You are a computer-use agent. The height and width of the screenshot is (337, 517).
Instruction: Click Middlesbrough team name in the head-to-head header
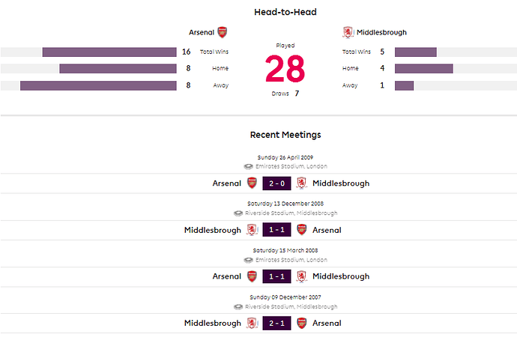click(x=381, y=32)
